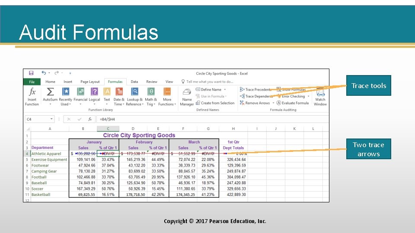This screenshot has height=233, width=415.
Task: Click the Name Box showing C4
Action: tap(37, 119)
